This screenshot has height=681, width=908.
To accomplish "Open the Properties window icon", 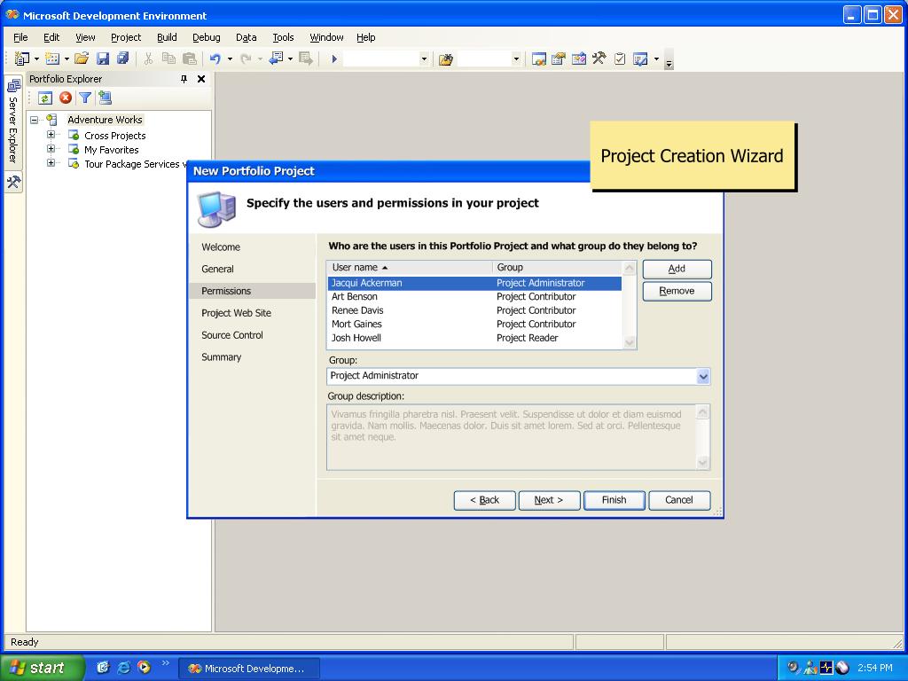I will (559, 59).
